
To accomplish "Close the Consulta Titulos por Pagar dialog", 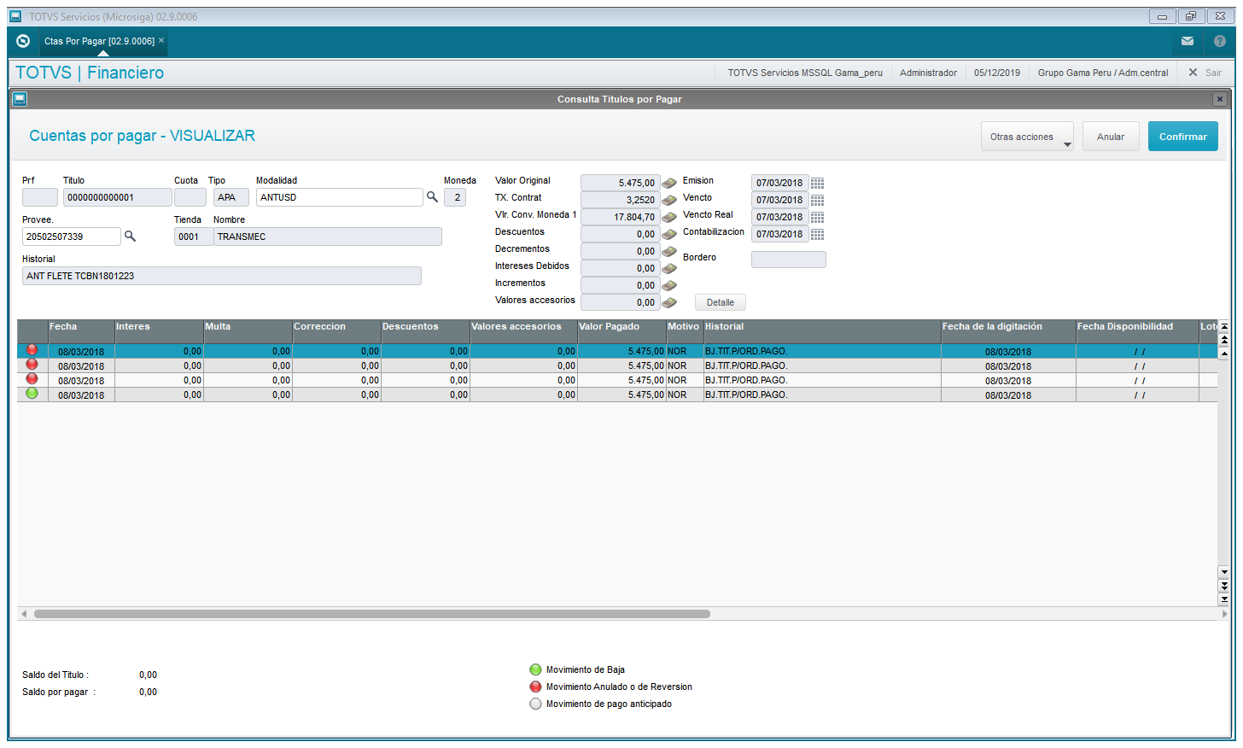I will [1220, 99].
